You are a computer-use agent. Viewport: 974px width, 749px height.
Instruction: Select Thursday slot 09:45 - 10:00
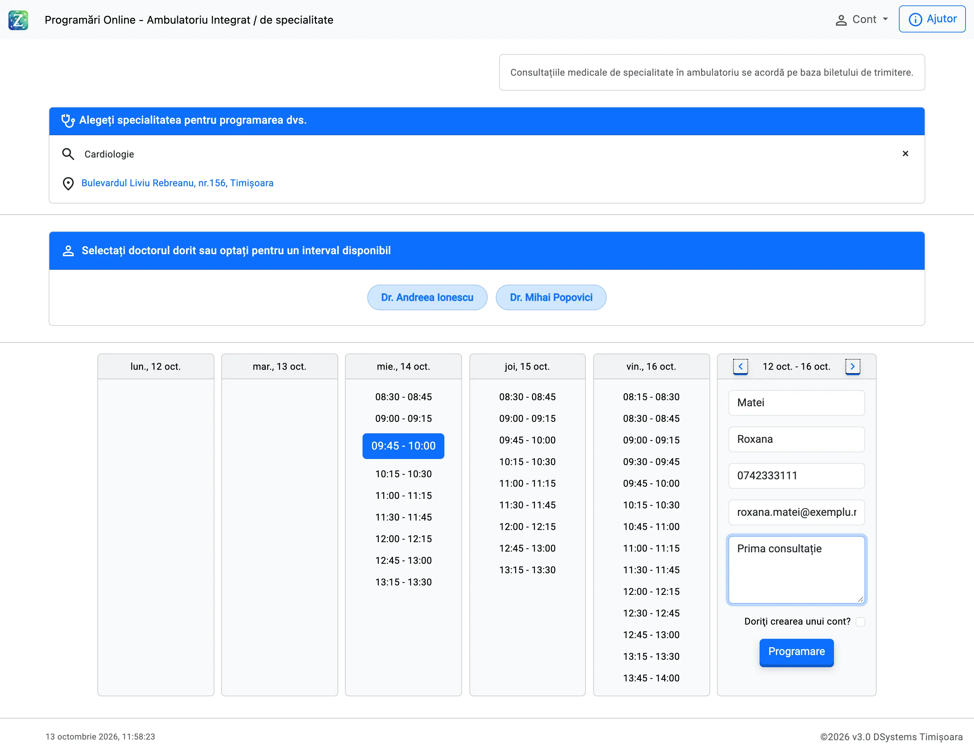pos(528,440)
